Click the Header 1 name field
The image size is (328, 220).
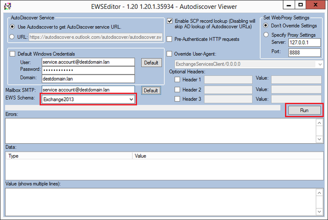click(x=228, y=79)
